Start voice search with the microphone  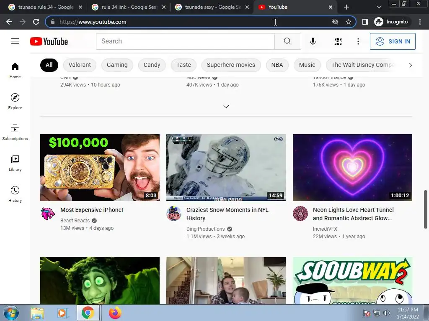tap(313, 41)
